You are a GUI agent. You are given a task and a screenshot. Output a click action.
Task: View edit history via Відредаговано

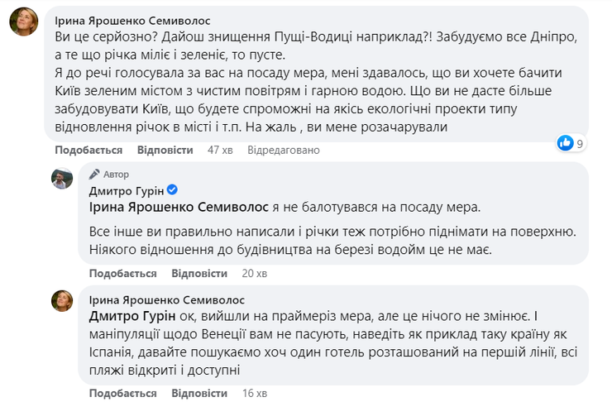[x=284, y=150]
